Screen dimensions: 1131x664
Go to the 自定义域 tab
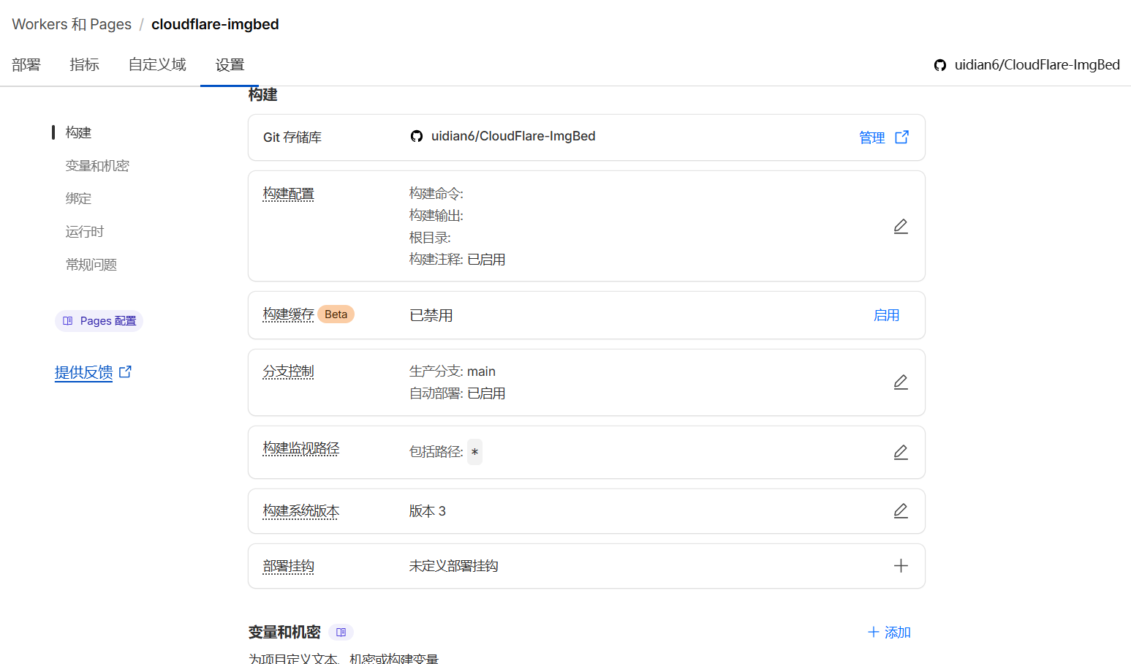click(x=157, y=65)
